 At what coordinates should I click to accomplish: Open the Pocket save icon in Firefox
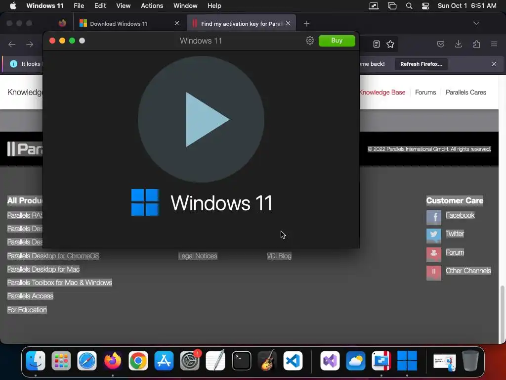[440, 44]
